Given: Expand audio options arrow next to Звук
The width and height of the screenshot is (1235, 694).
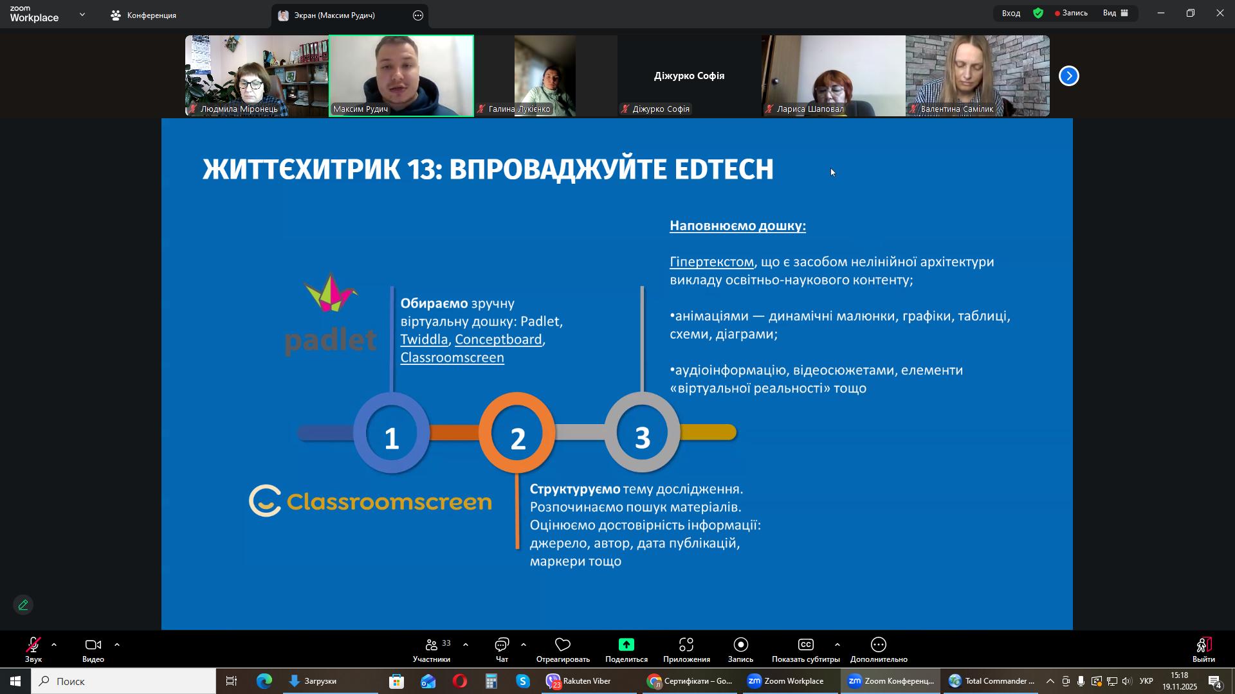Looking at the screenshot, I should coord(54,645).
